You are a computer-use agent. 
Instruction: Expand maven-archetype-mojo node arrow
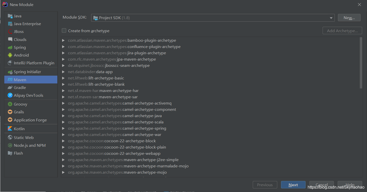63,172
